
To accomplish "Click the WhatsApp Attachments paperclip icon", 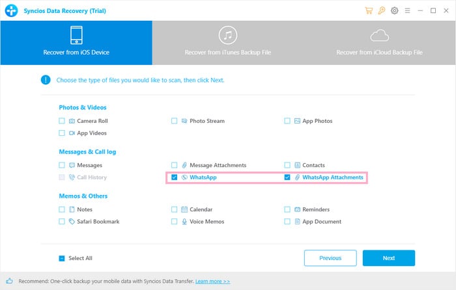I will (x=297, y=178).
